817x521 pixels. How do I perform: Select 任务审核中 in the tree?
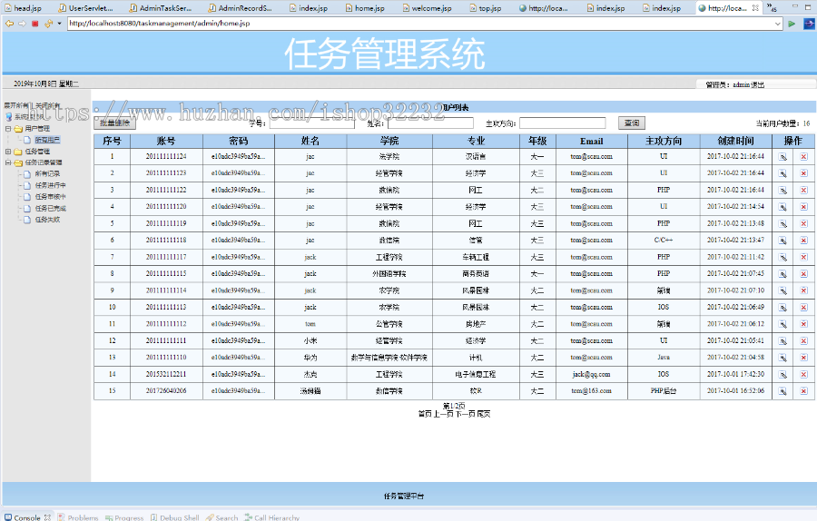pos(51,197)
